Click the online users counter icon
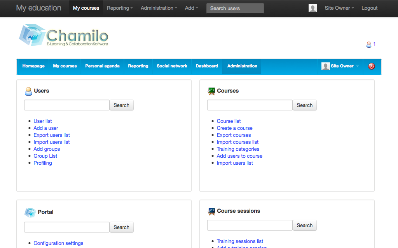Image resolution: width=398 pixels, height=248 pixels. point(368,44)
